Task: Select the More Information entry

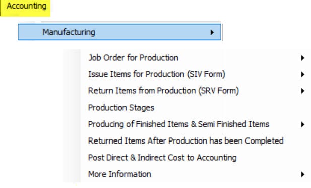Action: 119,174
